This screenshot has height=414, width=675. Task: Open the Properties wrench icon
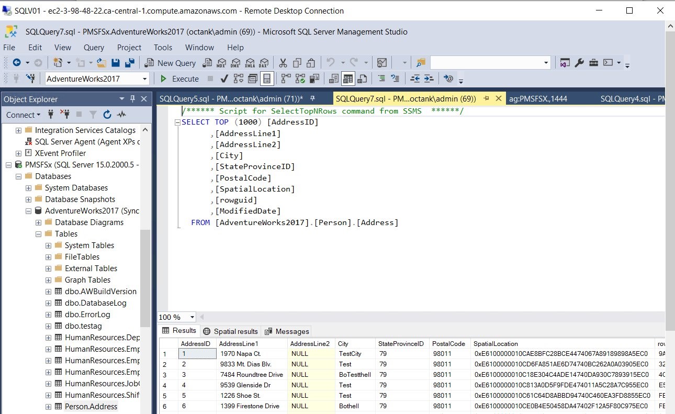(579, 63)
